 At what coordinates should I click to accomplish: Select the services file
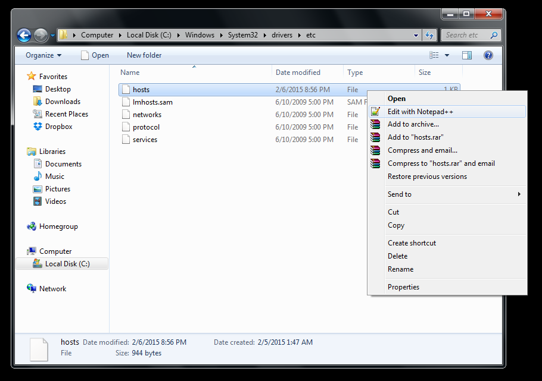click(x=145, y=140)
